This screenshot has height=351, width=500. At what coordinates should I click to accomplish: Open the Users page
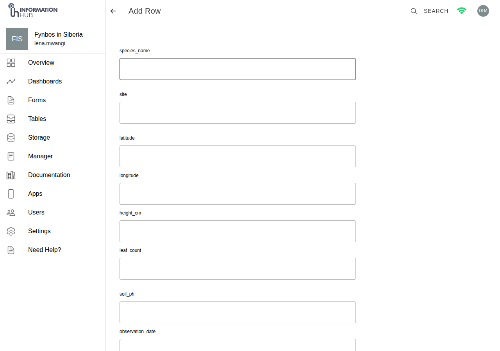tap(36, 213)
